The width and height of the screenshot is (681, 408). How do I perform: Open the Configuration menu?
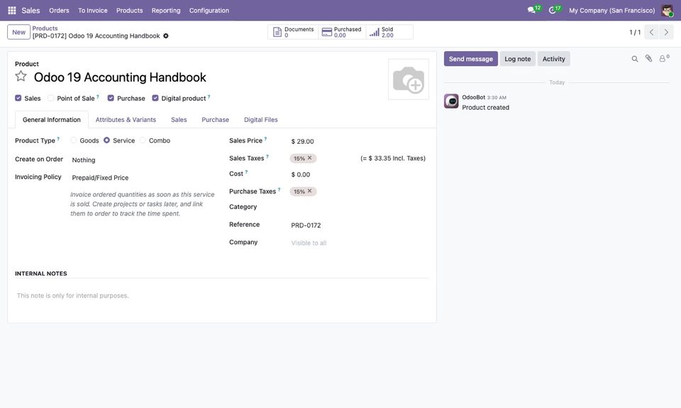(209, 11)
